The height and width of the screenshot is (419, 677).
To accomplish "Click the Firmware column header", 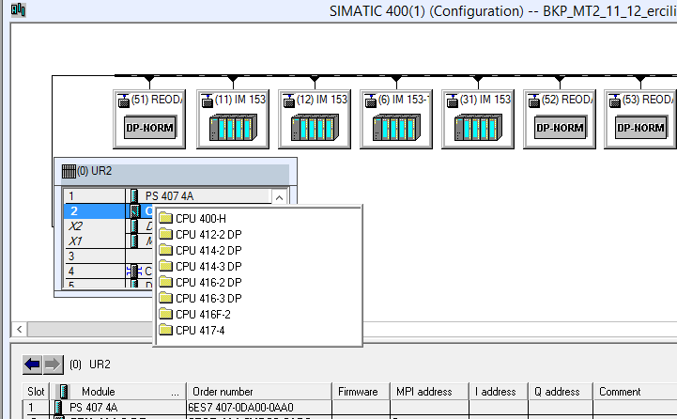I will point(361,392).
